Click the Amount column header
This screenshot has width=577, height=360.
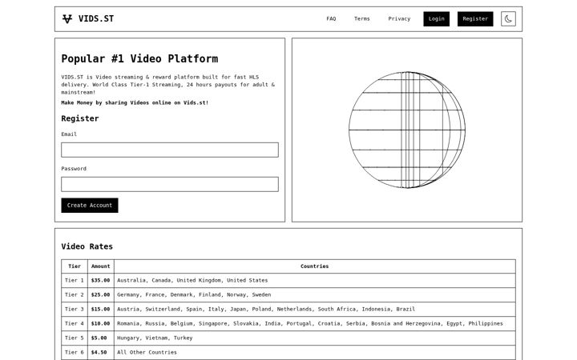[100, 266]
